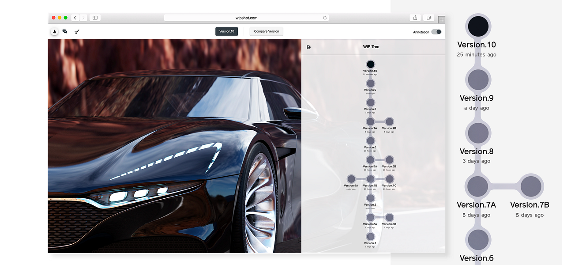Image resolution: width=575 pixels, height=265 pixels.
Task: Select Version.8 node in WIP Tree panel
Action: 370,102
